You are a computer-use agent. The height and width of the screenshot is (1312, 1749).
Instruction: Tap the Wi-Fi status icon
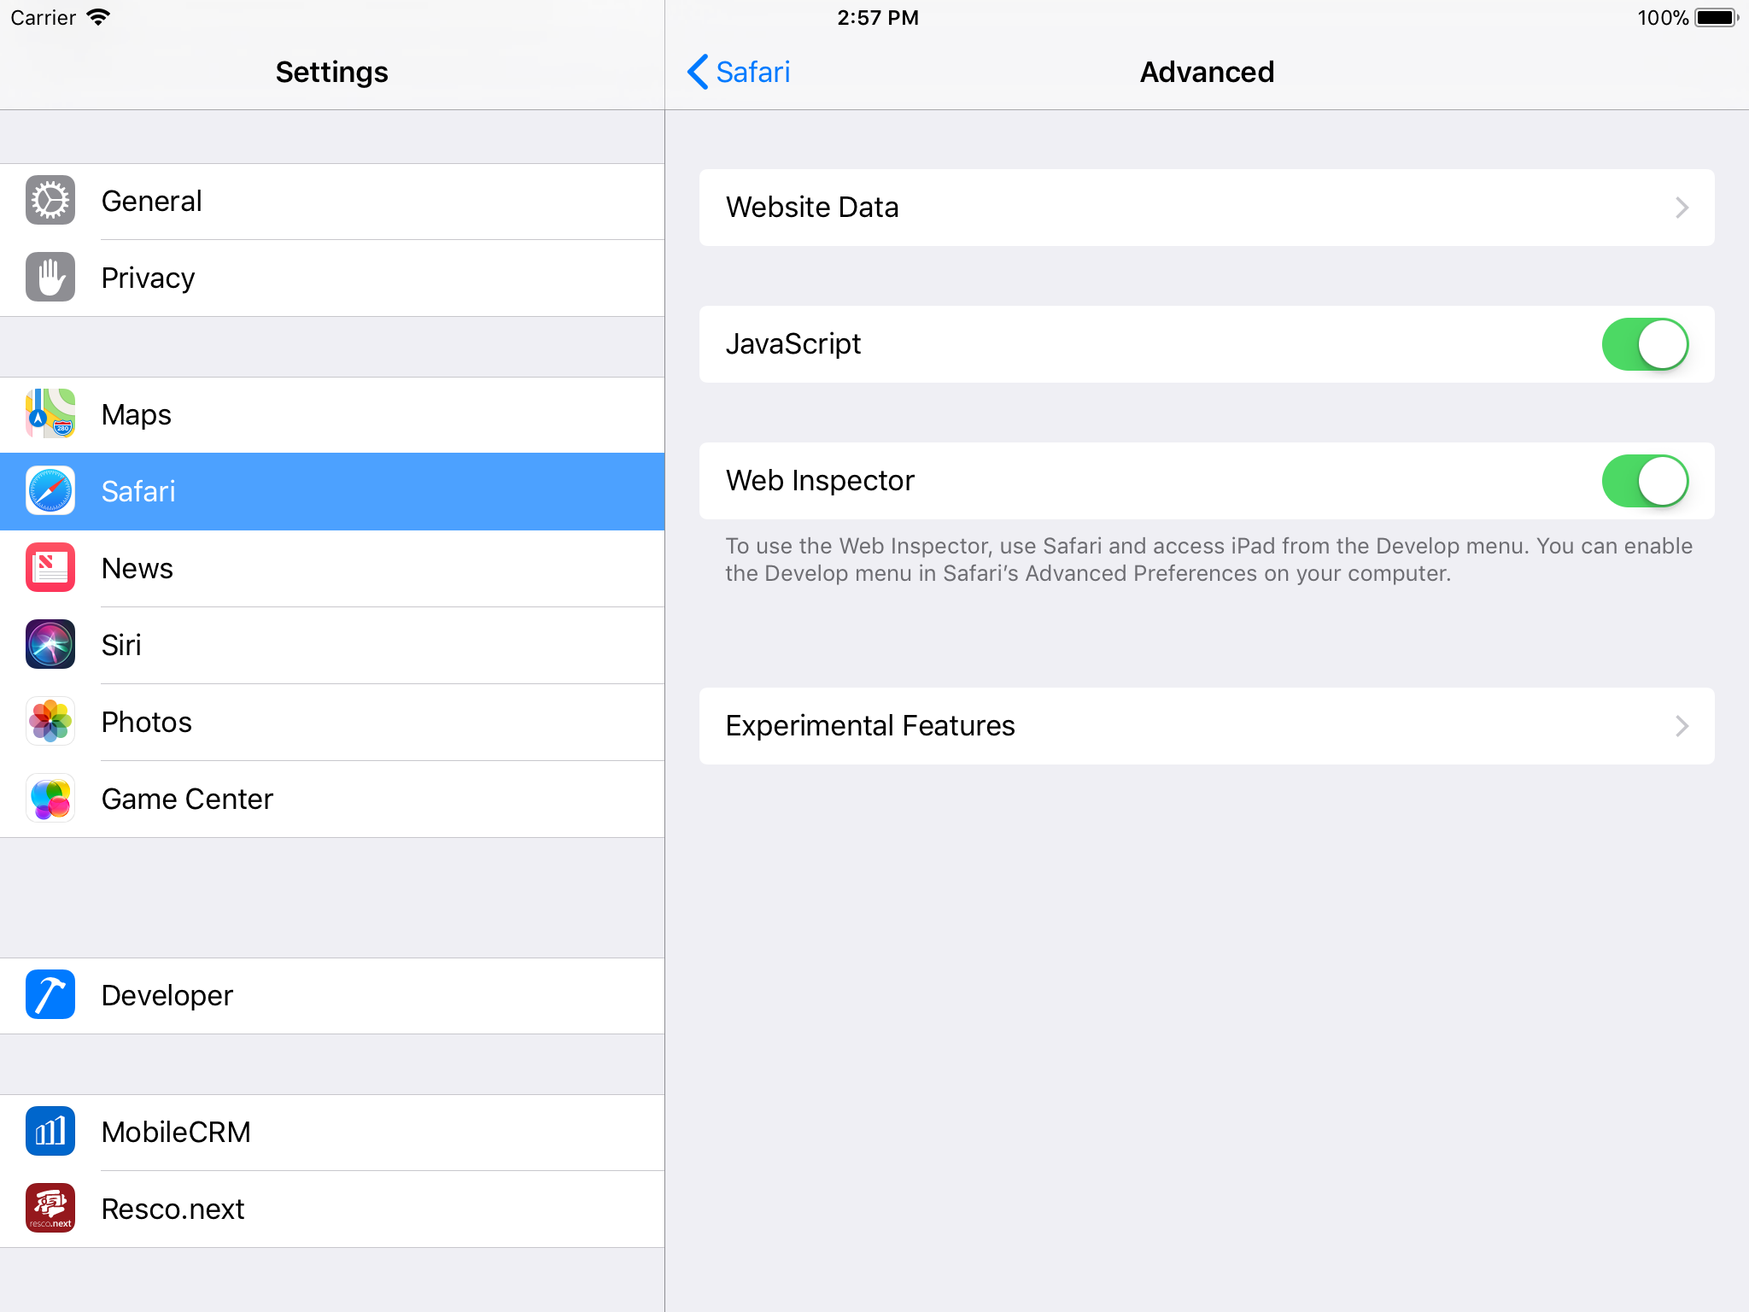tap(99, 18)
